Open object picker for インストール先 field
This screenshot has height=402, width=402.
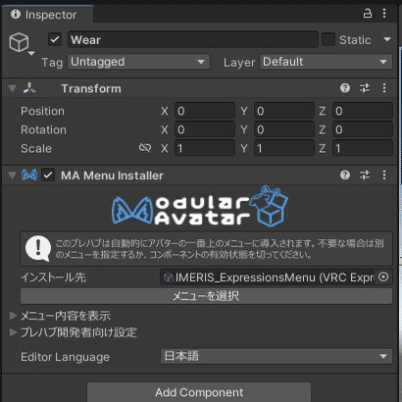(383, 277)
